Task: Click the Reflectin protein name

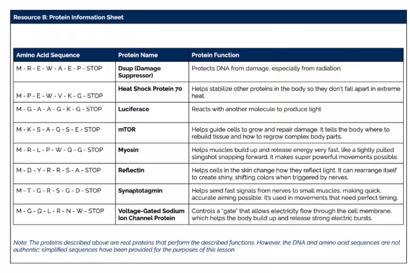Action: click(x=131, y=170)
